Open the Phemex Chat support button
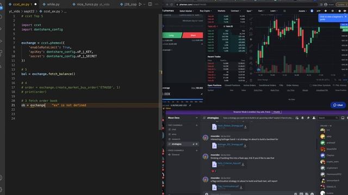This screenshot has height=195, width=348. 338,105
